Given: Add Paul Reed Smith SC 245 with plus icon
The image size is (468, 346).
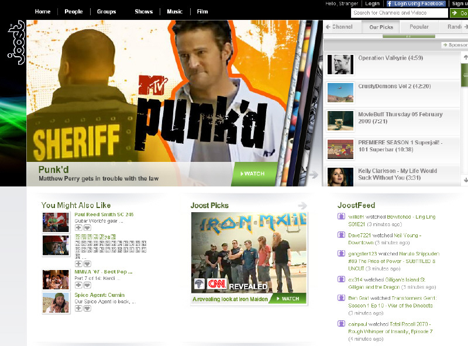Looking at the screenshot, I should [78, 227].
